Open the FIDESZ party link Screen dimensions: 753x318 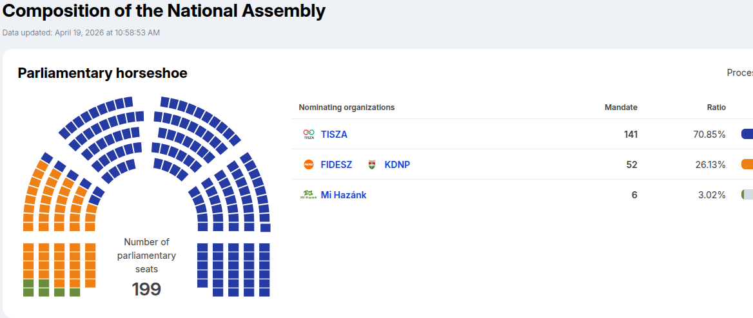click(337, 165)
